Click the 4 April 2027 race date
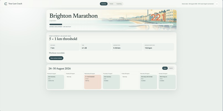 [x=53, y=21]
